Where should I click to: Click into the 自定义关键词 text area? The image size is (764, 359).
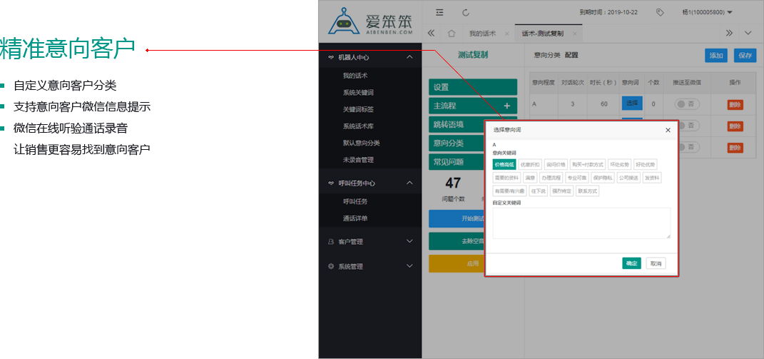click(x=581, y=223)
